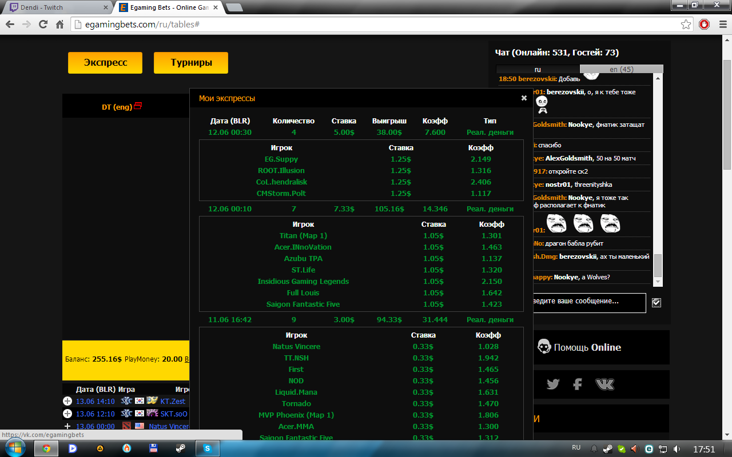Select the 11.06 16:42 express bet row

point(361,319)
